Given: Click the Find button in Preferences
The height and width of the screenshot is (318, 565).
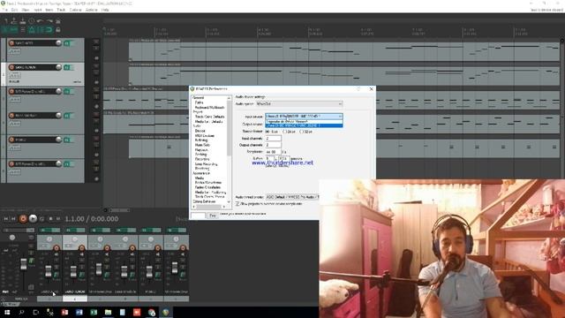Looking at the screenshot, I should 213,216.
